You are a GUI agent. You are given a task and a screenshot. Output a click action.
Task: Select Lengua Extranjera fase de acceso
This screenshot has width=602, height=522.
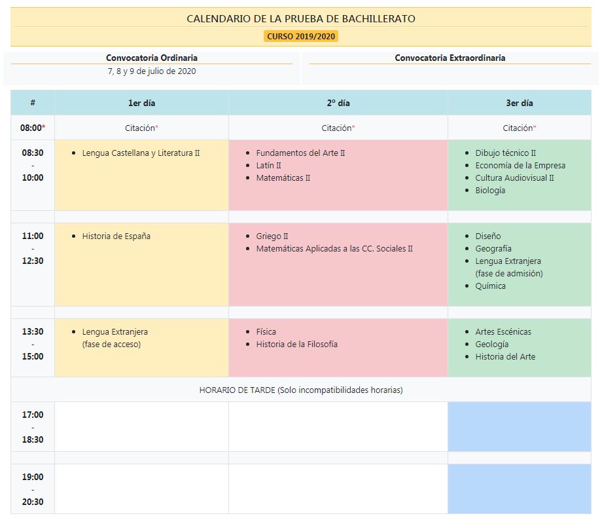(115, 337)
